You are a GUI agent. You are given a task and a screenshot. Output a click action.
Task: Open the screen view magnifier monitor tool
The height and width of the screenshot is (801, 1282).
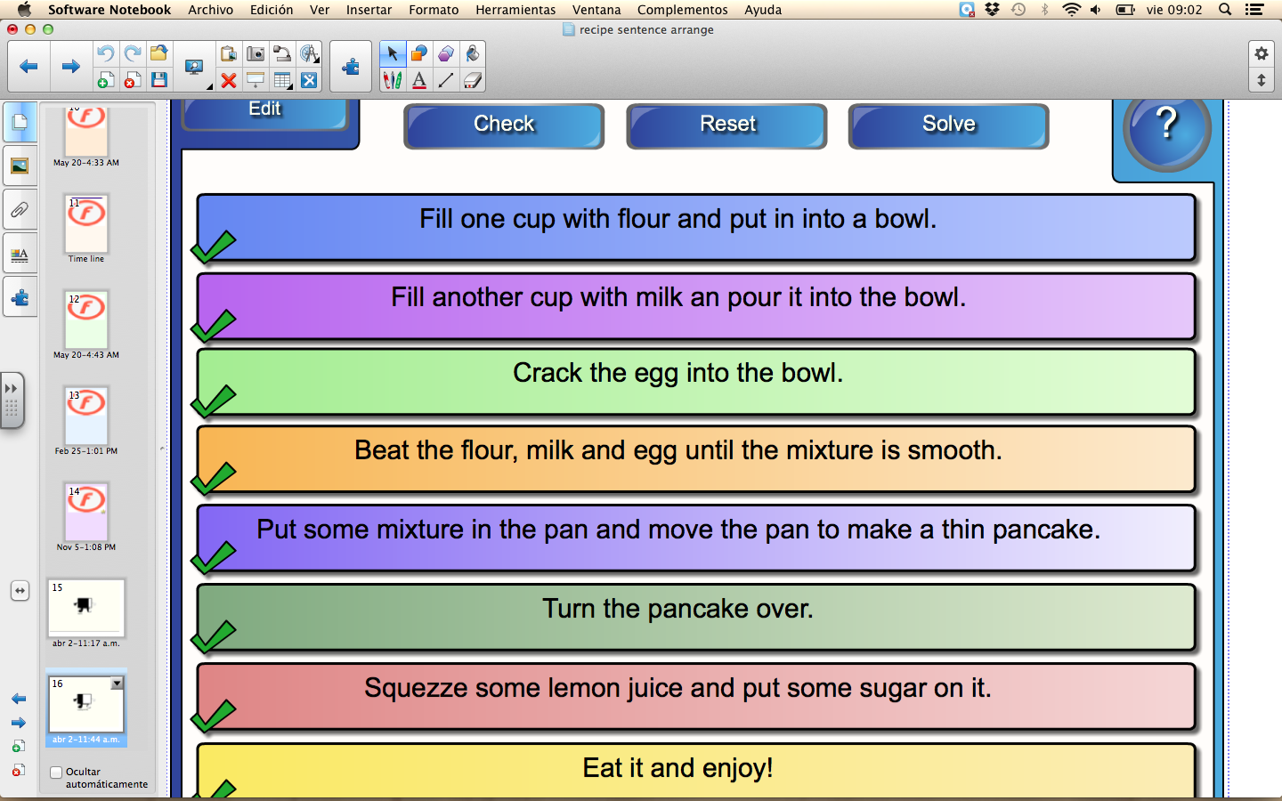click(x=193, y=68)
